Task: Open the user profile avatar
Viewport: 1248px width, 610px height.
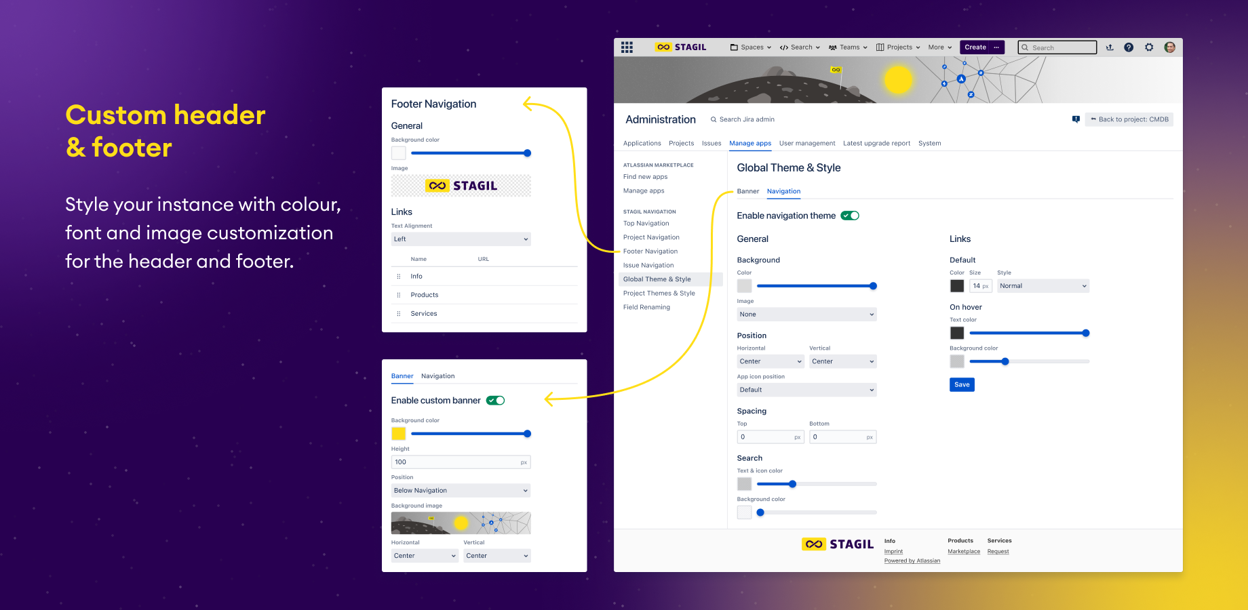Action: [1170, 47]
